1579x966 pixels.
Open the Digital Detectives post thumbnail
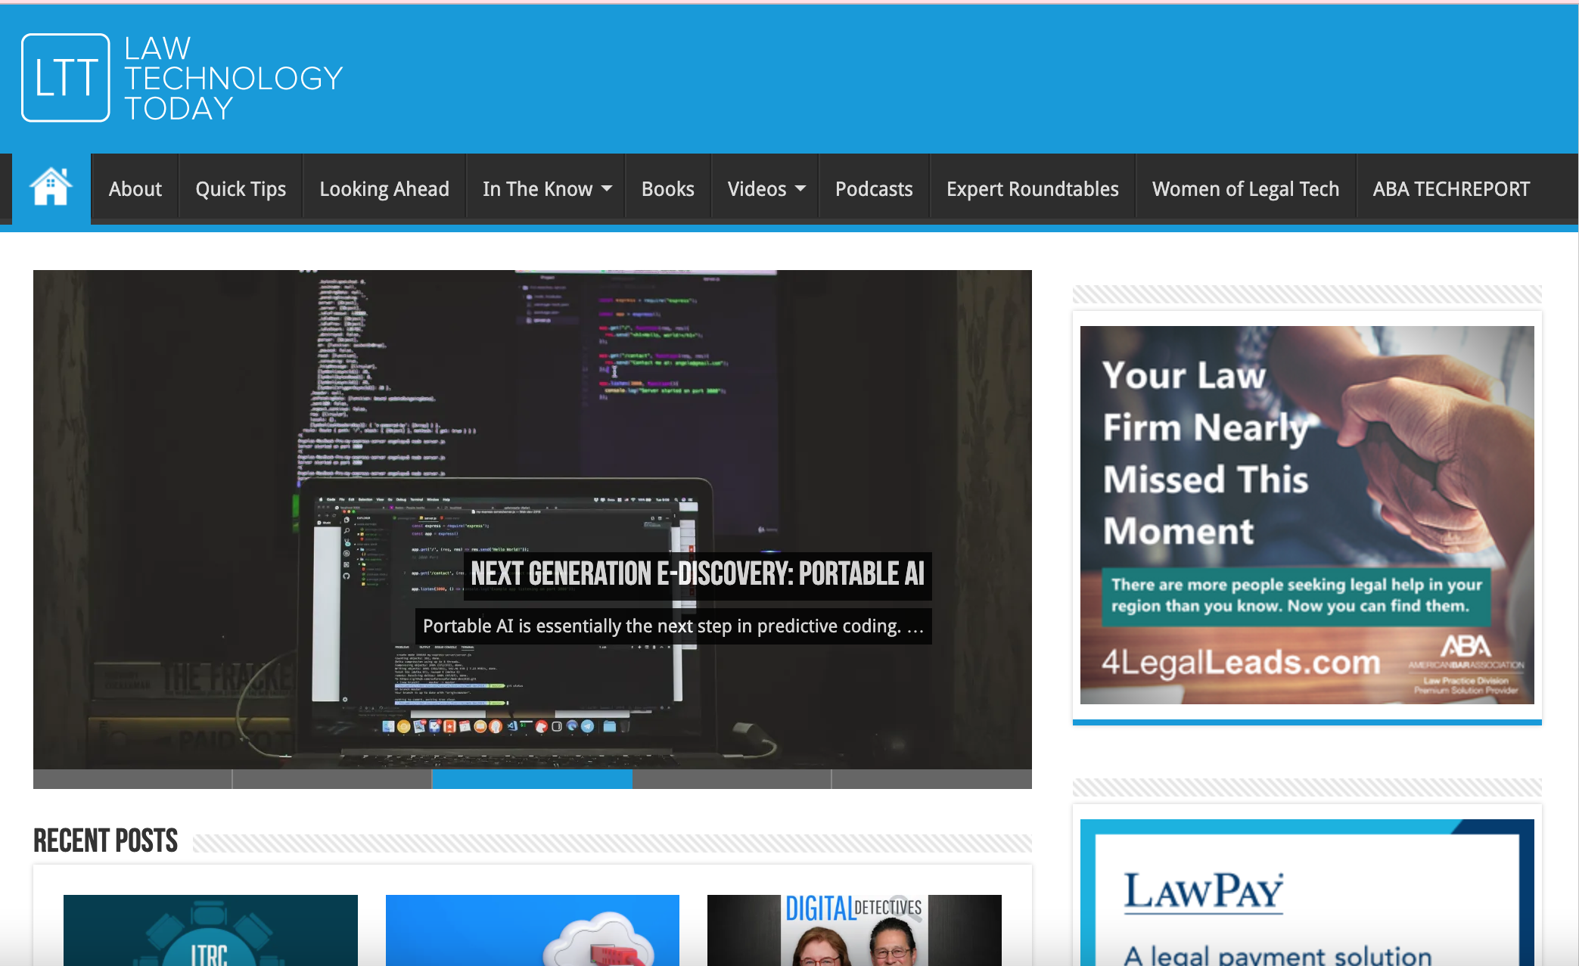[854, 930]
